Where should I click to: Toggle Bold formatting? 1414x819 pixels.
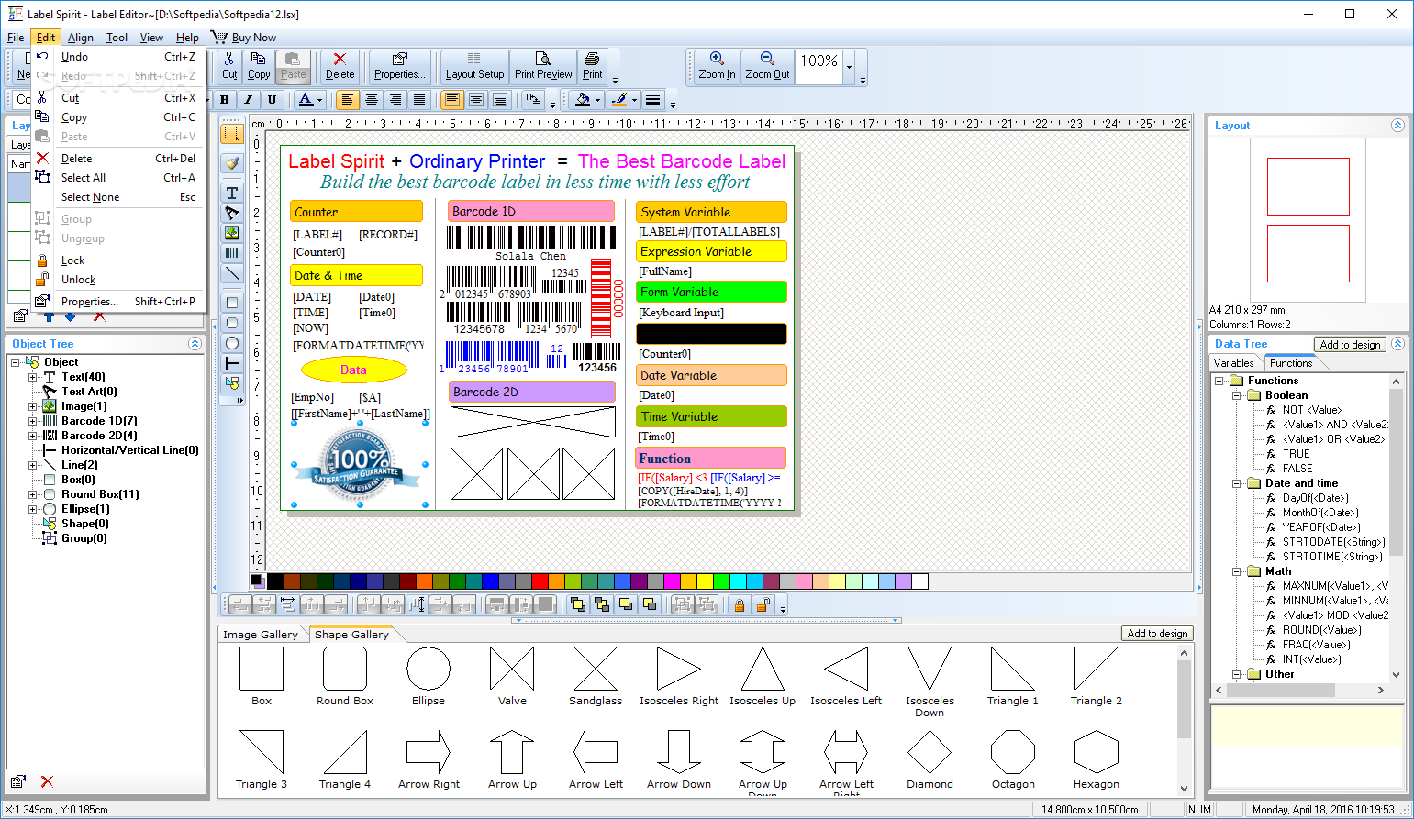coord(224,100)
